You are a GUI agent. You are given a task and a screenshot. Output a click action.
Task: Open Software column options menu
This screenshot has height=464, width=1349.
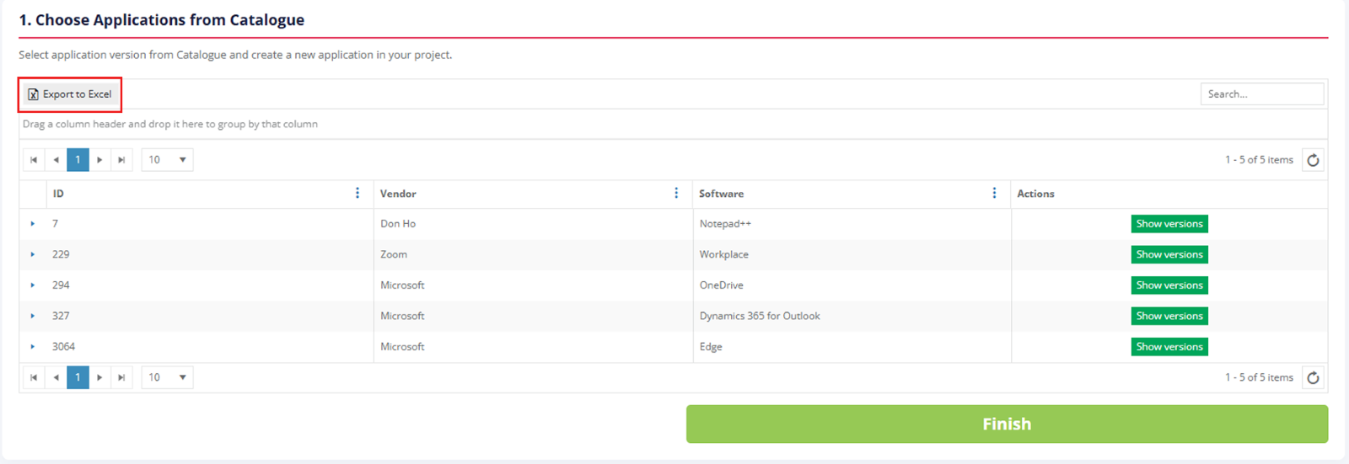pyautogui.click(x=995, y=194)
